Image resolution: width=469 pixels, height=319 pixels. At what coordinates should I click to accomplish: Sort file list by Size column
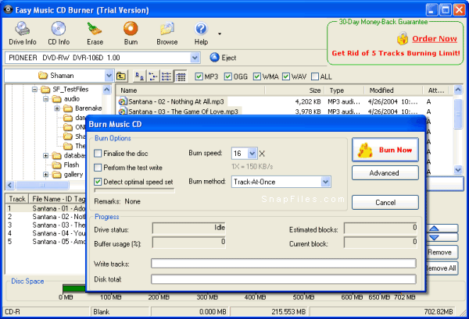(295, 90)
